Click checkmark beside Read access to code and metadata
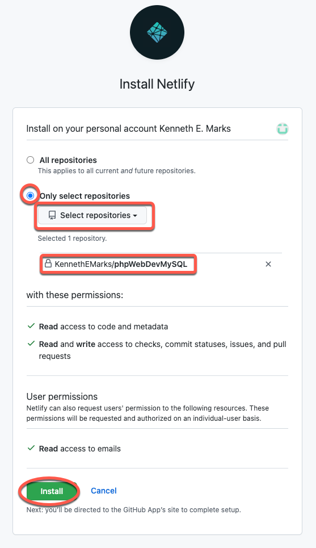Screen dimensions: 316x548 point(31,326)
